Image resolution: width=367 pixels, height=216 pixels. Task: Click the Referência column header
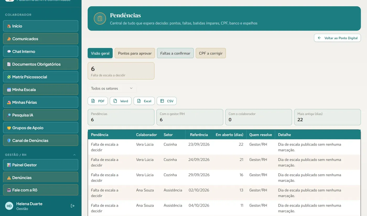(x=199, y=135)
